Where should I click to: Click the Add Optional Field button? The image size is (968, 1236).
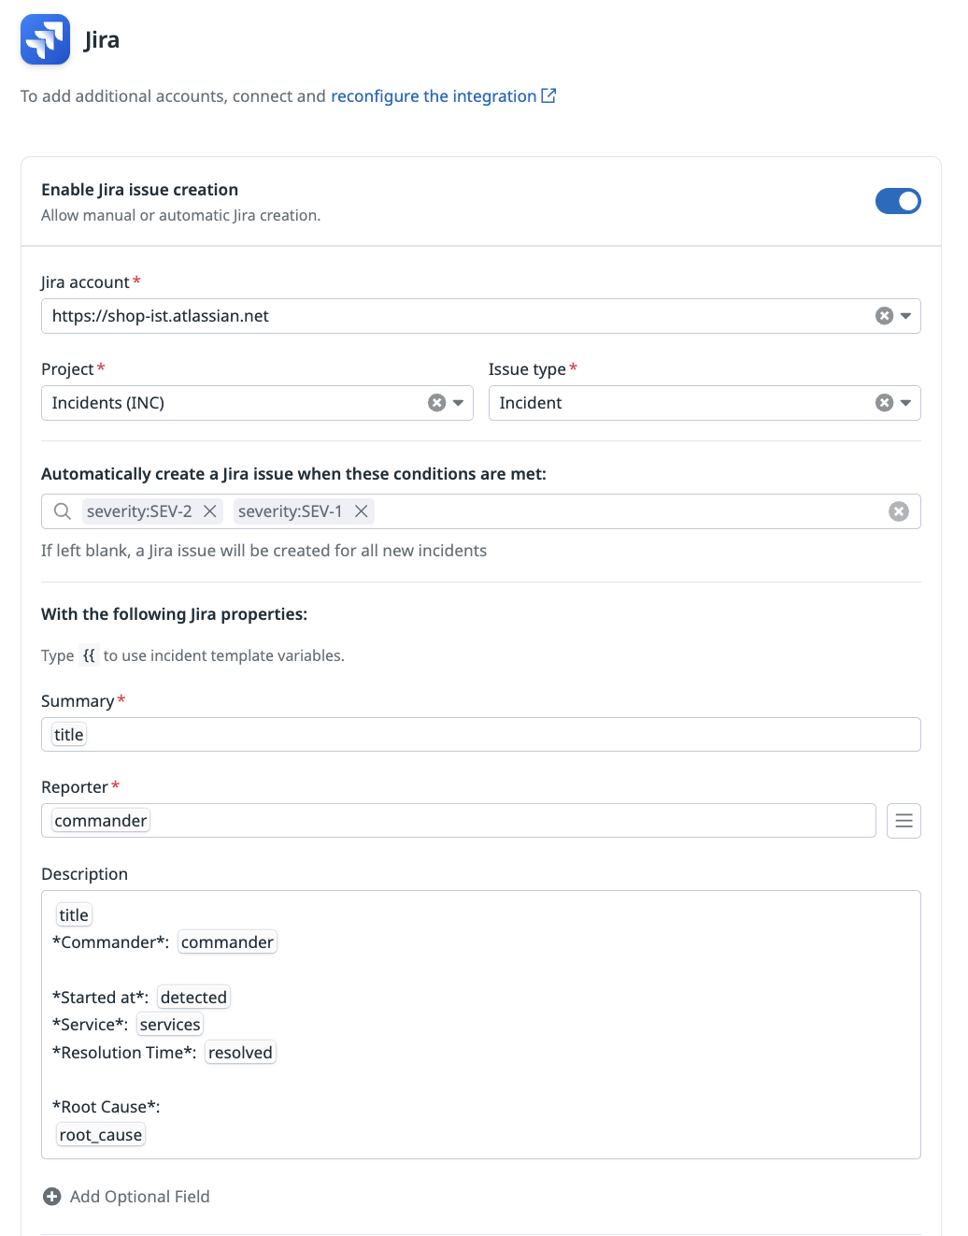pos(139,1197)
